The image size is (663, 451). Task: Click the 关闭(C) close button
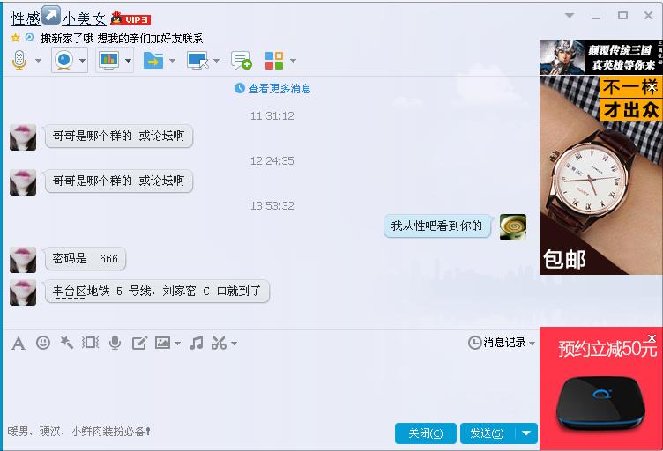pyautogui.click(x=425, y=433)
